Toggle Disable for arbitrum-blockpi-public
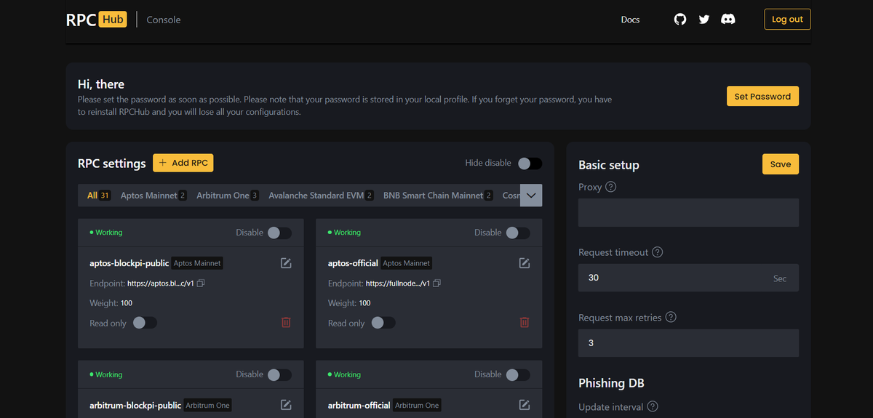Screen dimensions: 873x418 279,375
